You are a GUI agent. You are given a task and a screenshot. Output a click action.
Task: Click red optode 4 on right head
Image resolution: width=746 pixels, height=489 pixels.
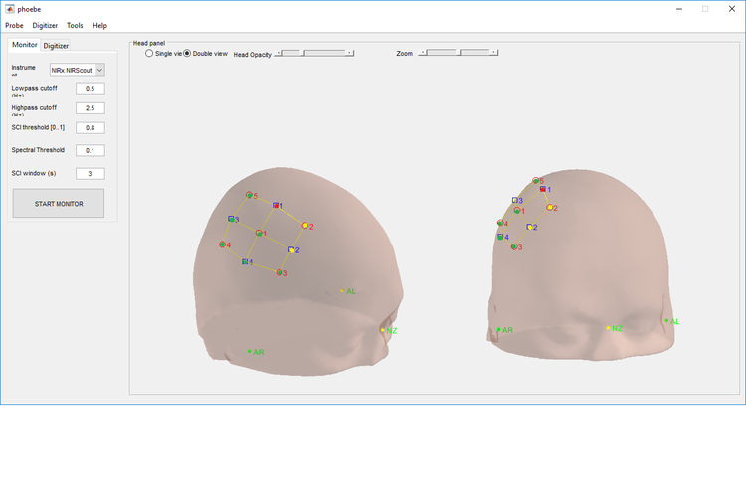(500, 223)
